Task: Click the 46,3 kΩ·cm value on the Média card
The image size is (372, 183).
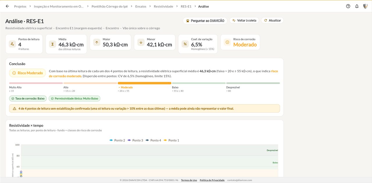Action: coord(71,45)
